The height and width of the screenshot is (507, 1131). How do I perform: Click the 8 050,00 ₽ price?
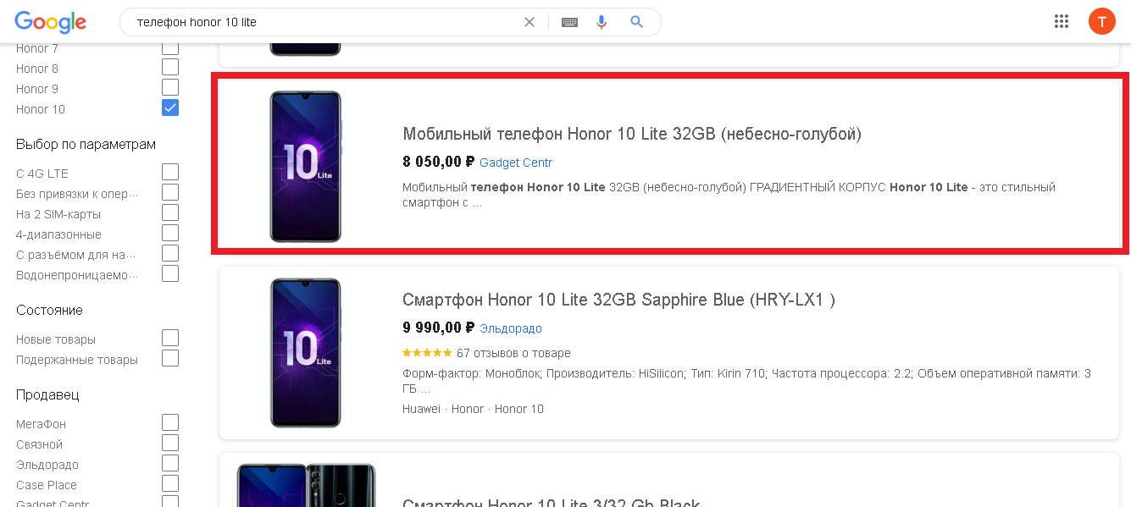[439, 162]
